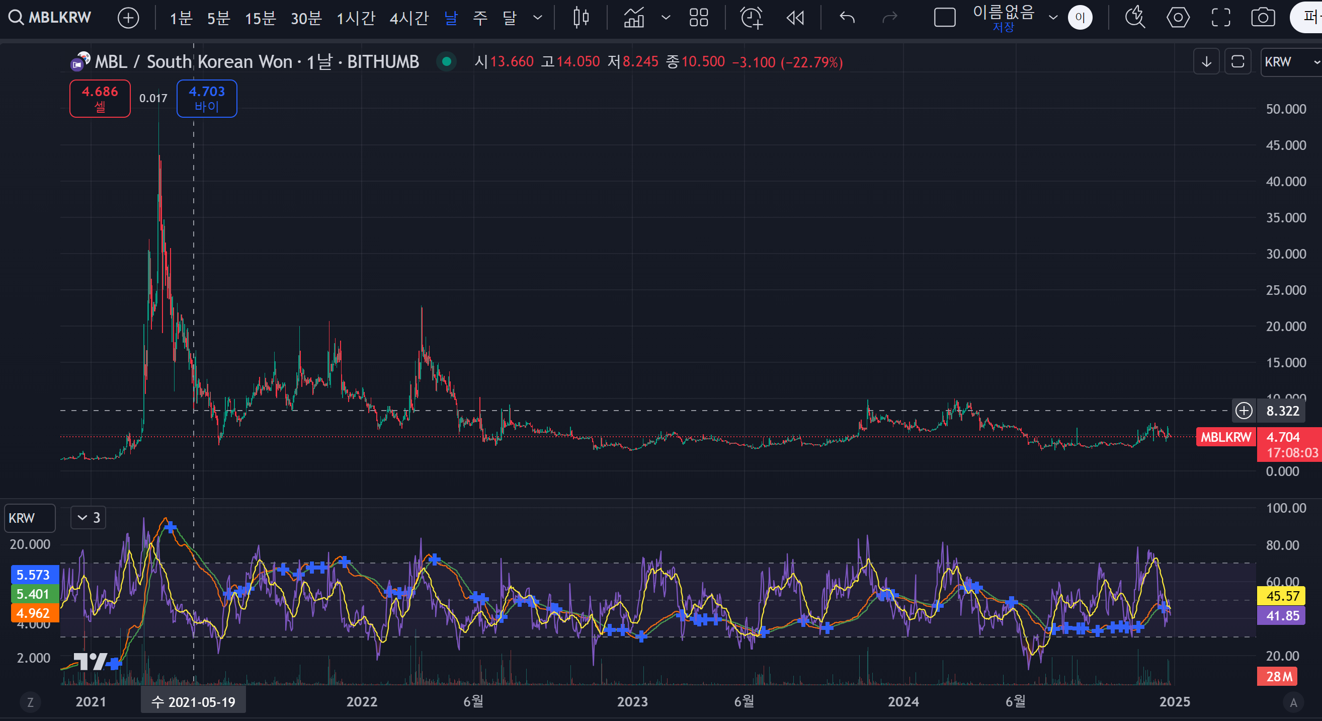1322x721 pixels.
Task: Open quick search lightning icon
Action: [x=1135, y=18]
